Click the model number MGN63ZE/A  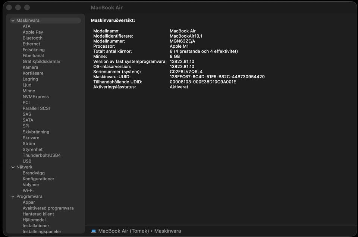point(182,41)
